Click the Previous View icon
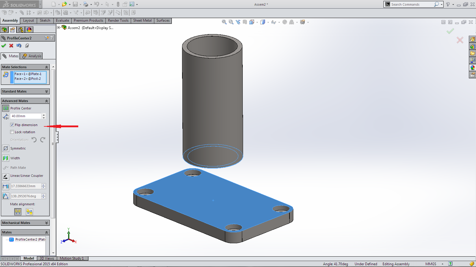 point(238,22)
